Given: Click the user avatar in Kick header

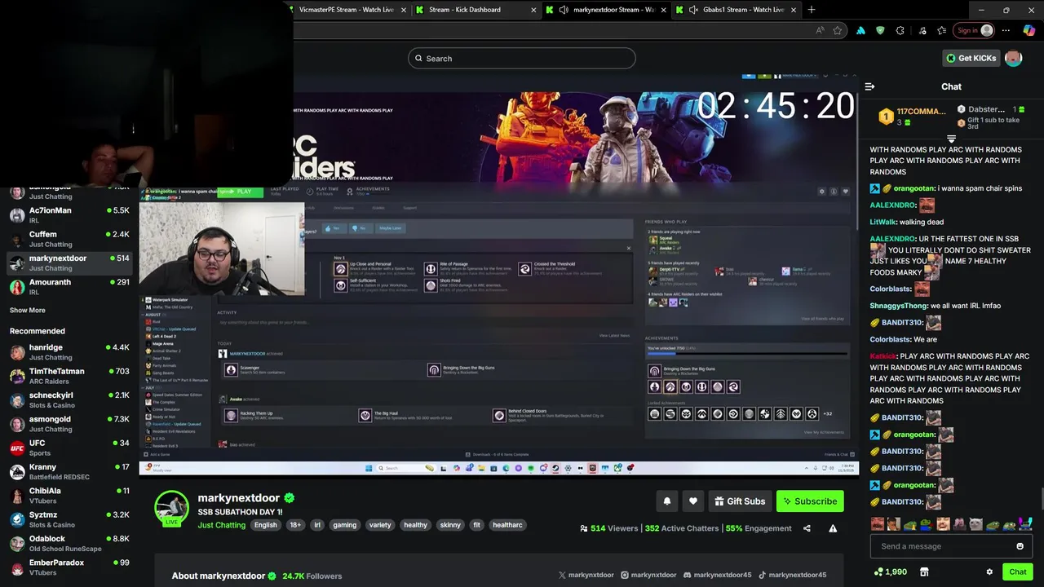Looking at the screenshot, I should (x=1013, y=58).
